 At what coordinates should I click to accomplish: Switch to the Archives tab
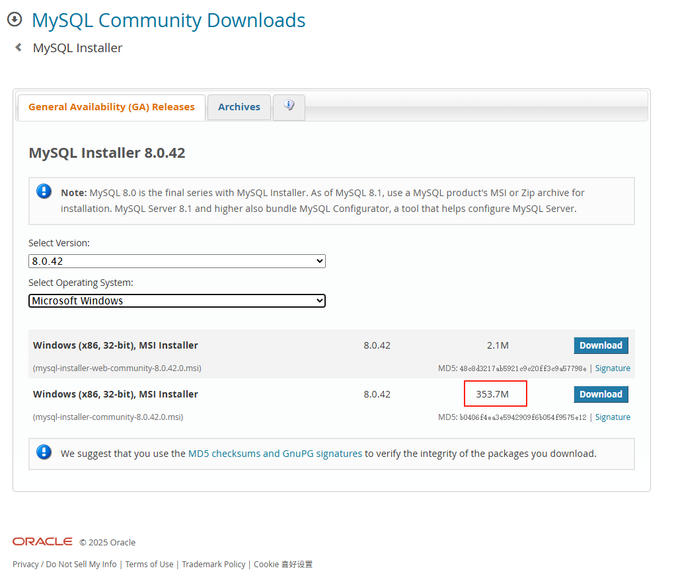coord(239,107)
